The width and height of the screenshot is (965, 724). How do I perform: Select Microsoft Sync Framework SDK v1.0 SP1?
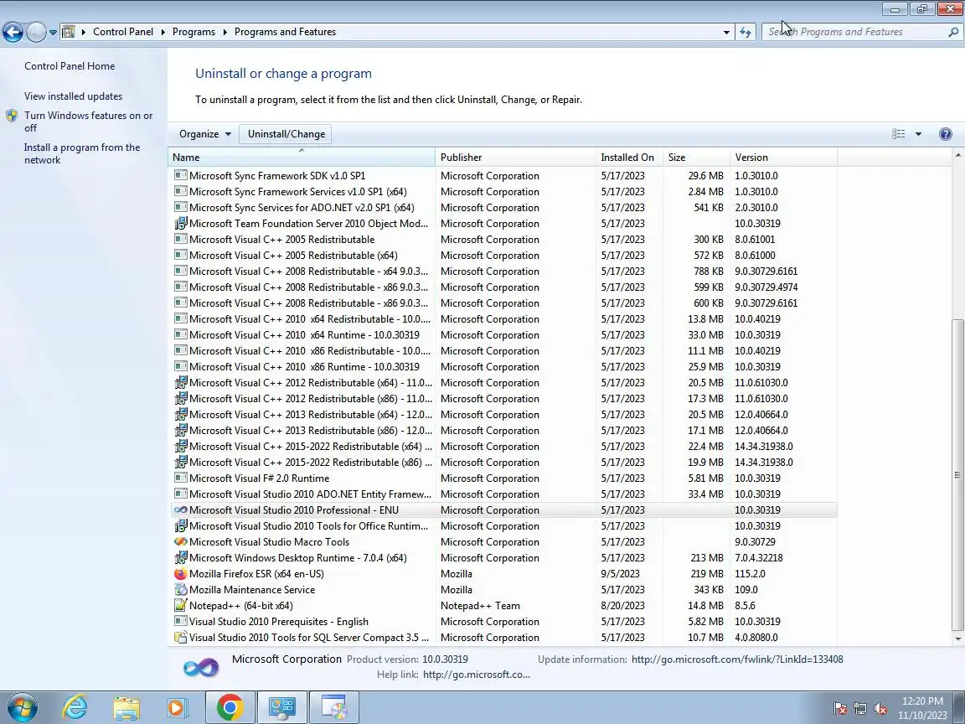[503, 175]
